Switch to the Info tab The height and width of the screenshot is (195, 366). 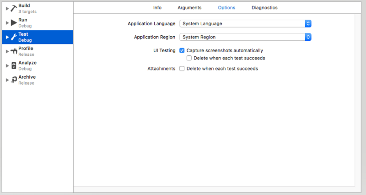[x=157, y=8]
